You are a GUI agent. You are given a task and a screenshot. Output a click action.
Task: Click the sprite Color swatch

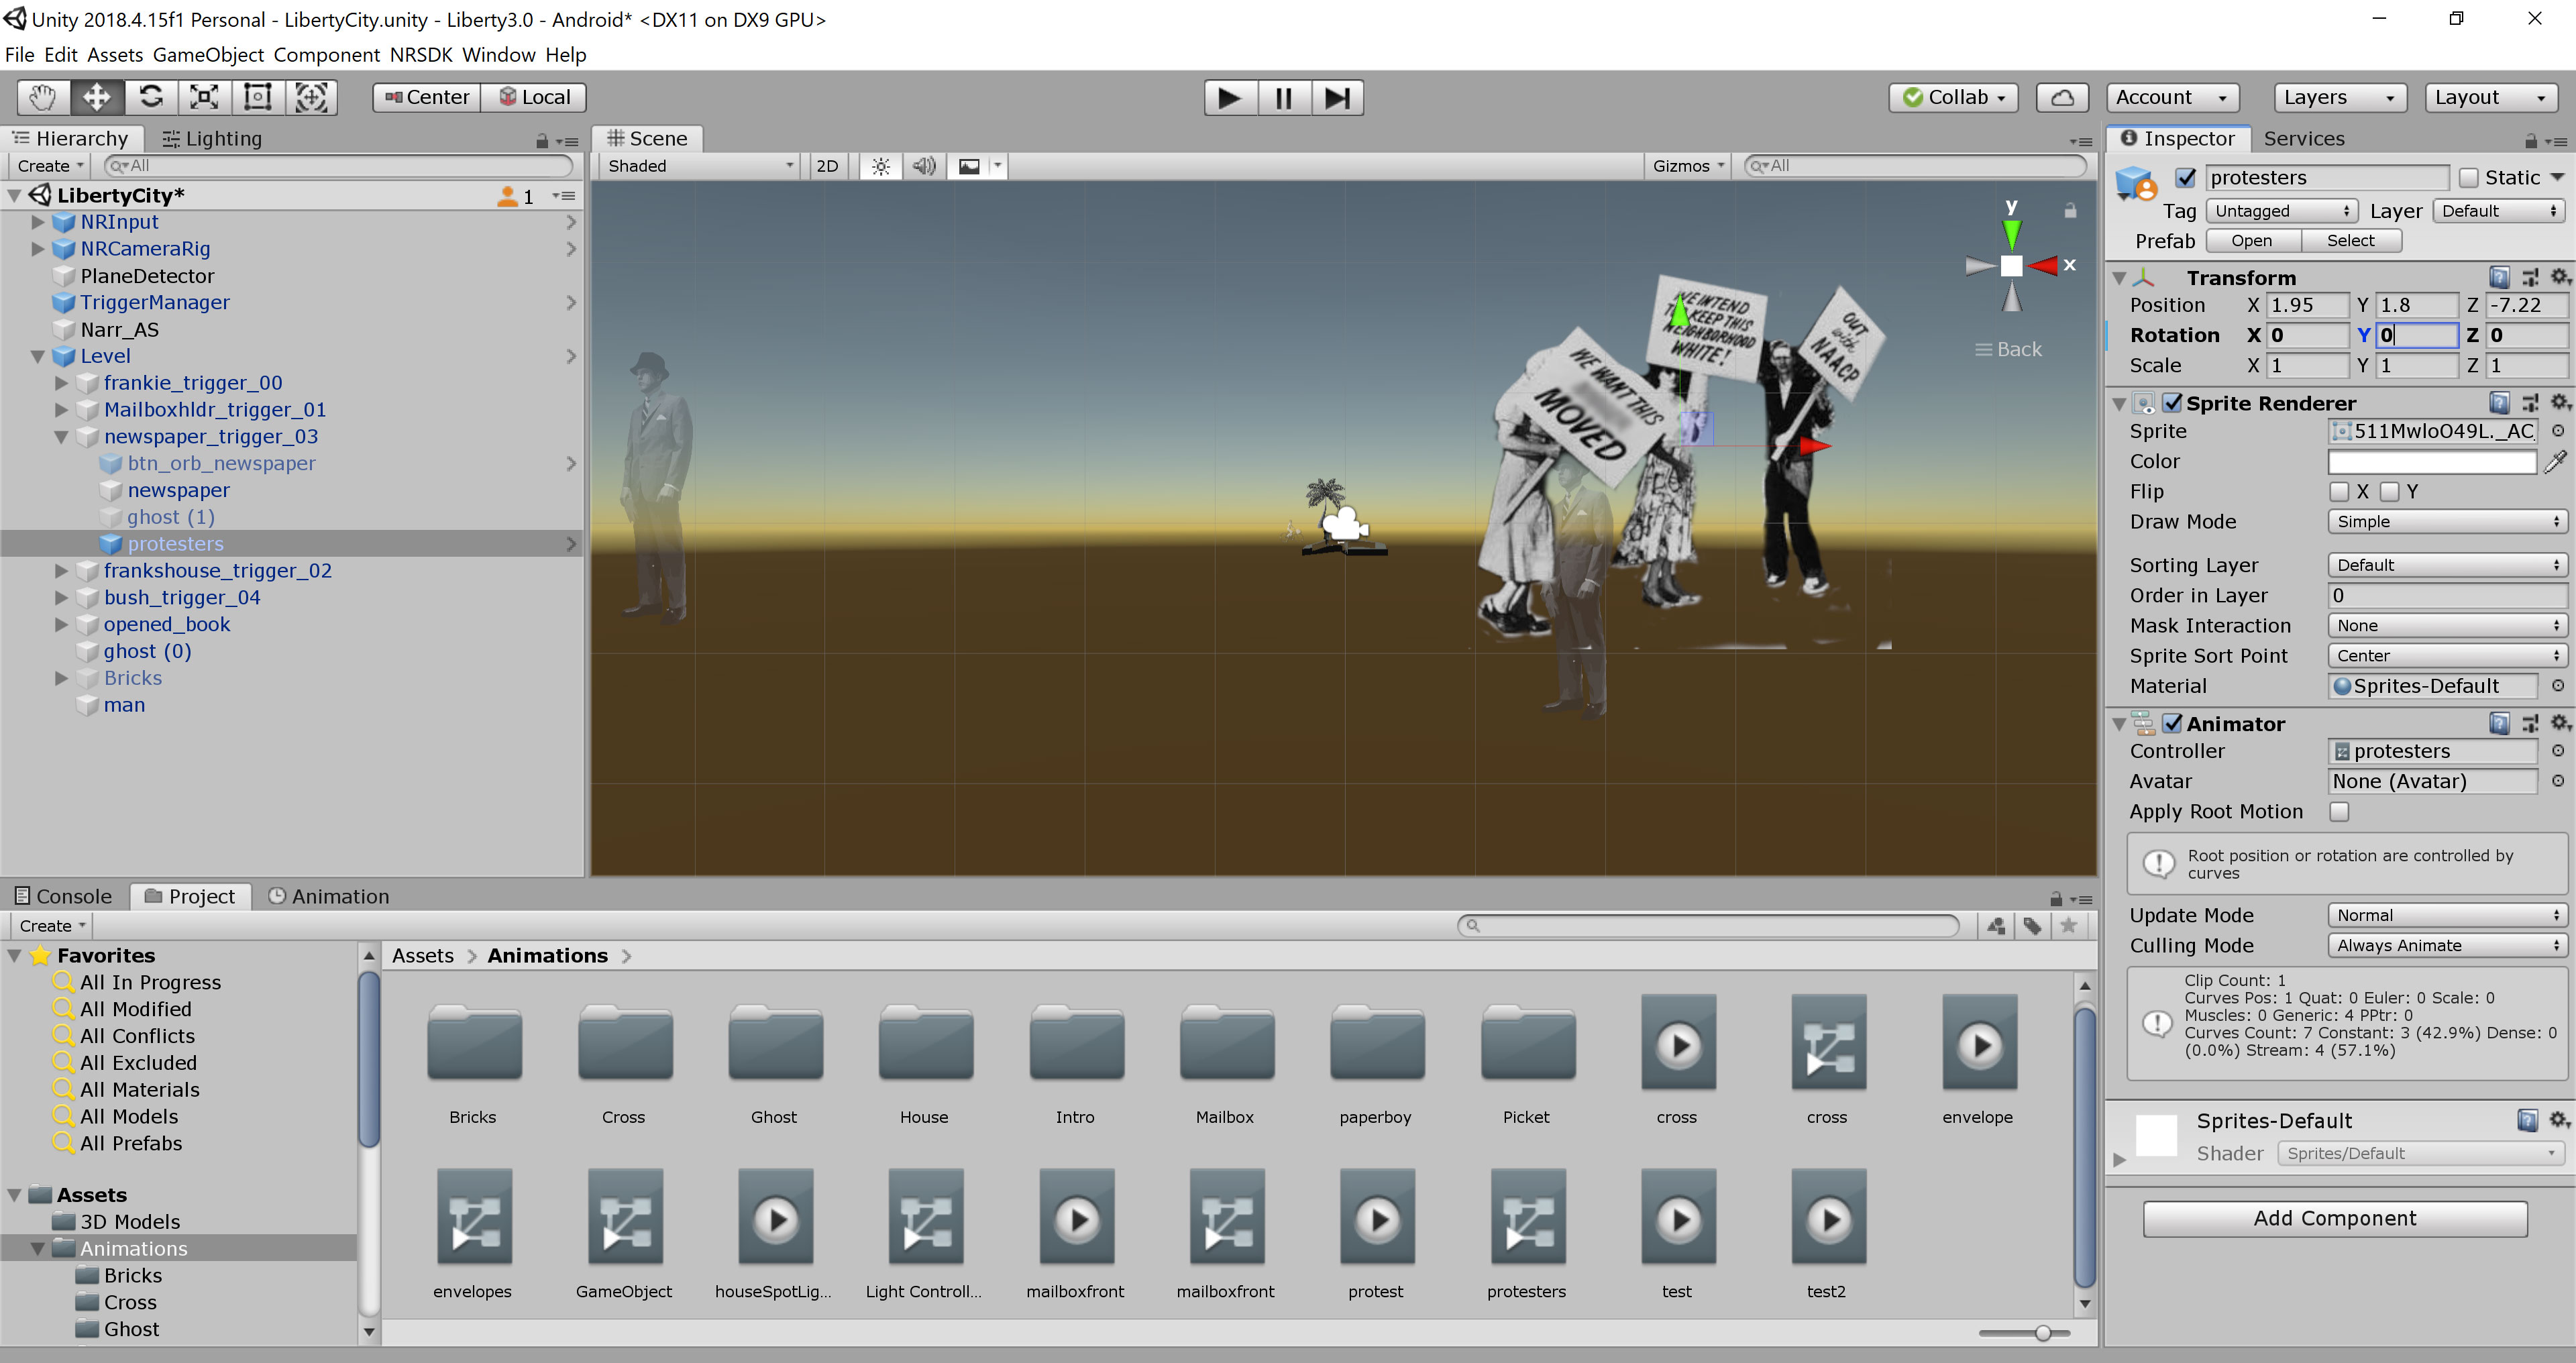(x=2431, y=461)
